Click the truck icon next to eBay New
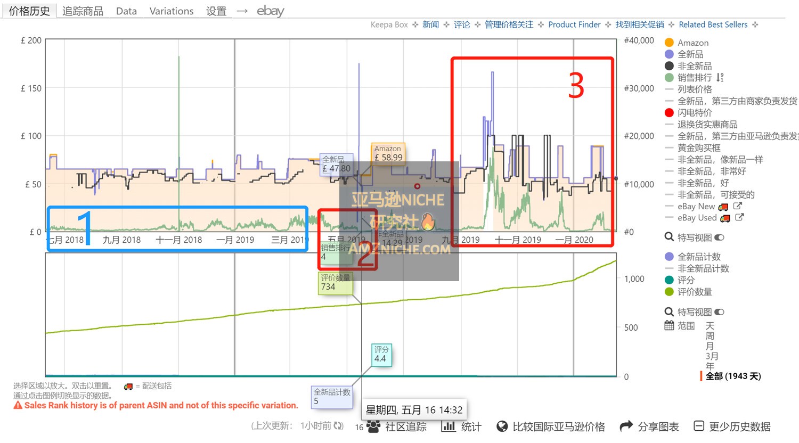The height and width of the screenshot is (443, 799). 723,207
